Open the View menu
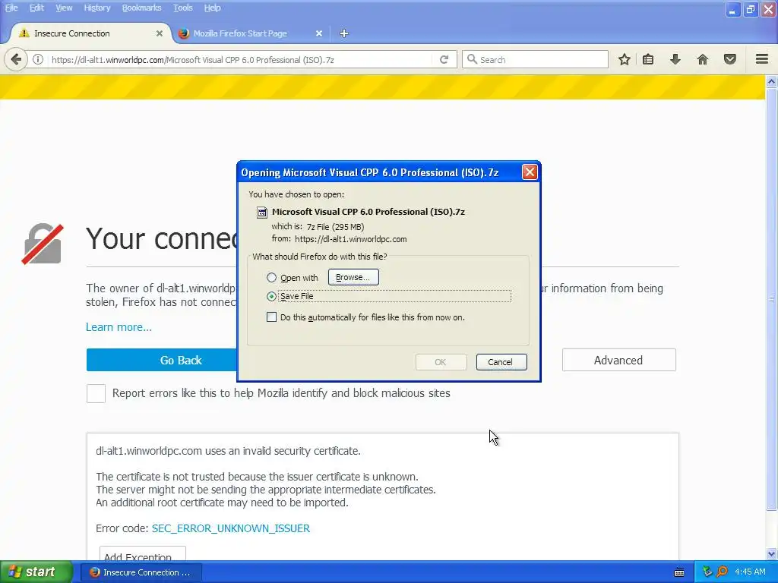This screenshot has width=778, height=583. (x=64, y=8)
